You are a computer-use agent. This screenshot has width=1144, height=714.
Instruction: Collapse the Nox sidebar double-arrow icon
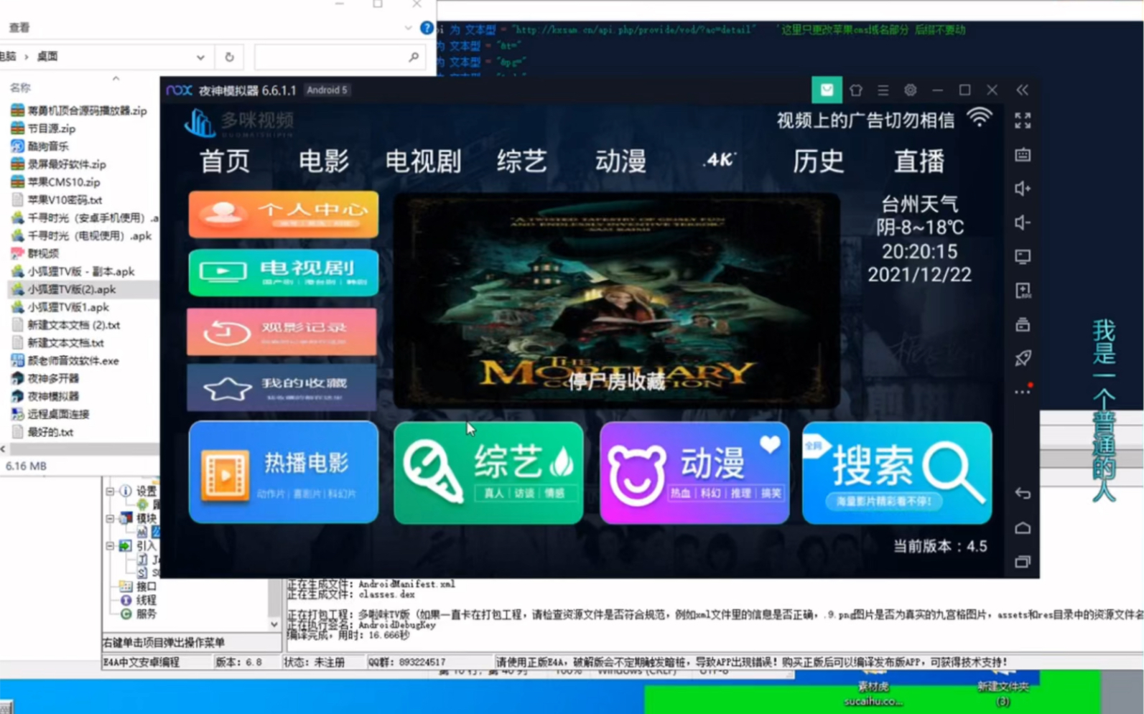pos(1022,90)
